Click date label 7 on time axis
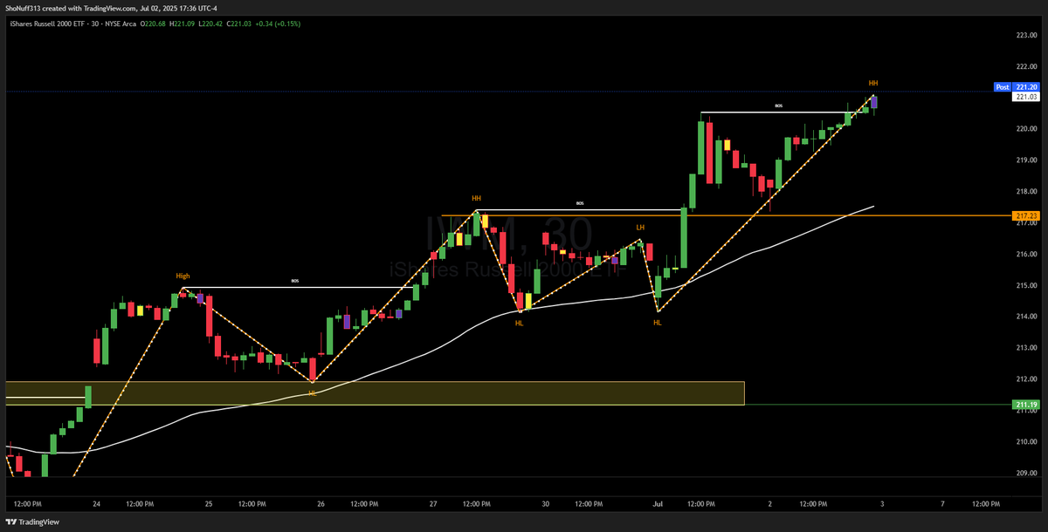 point(944,504)
